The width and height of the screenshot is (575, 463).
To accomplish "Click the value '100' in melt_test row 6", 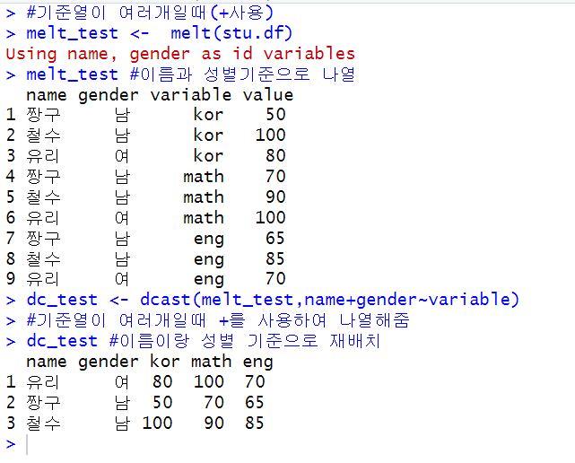I will [271, 217].
